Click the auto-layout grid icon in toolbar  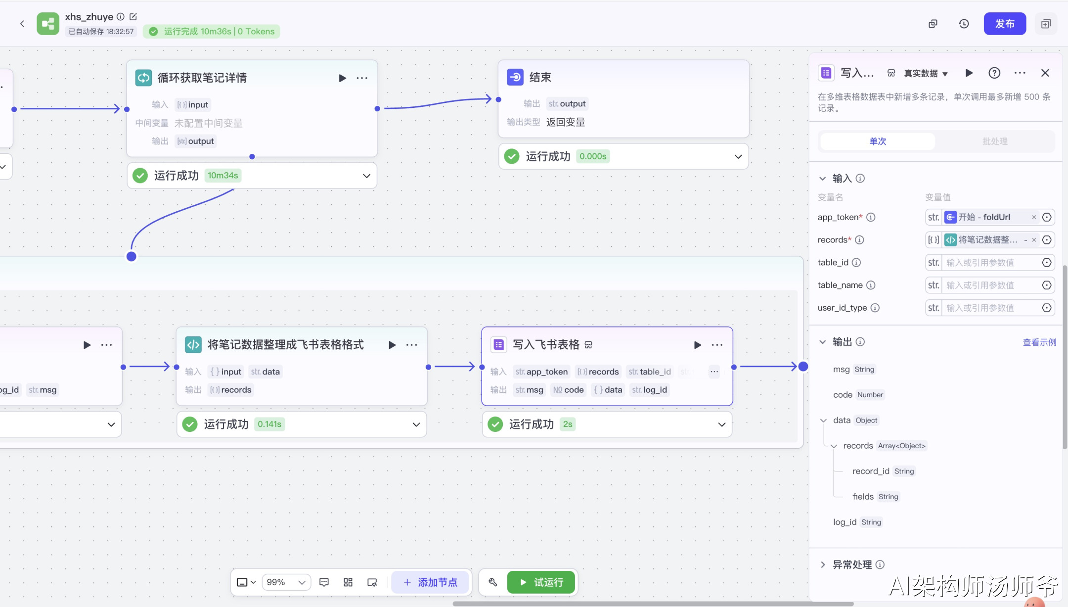click(348, 582)
